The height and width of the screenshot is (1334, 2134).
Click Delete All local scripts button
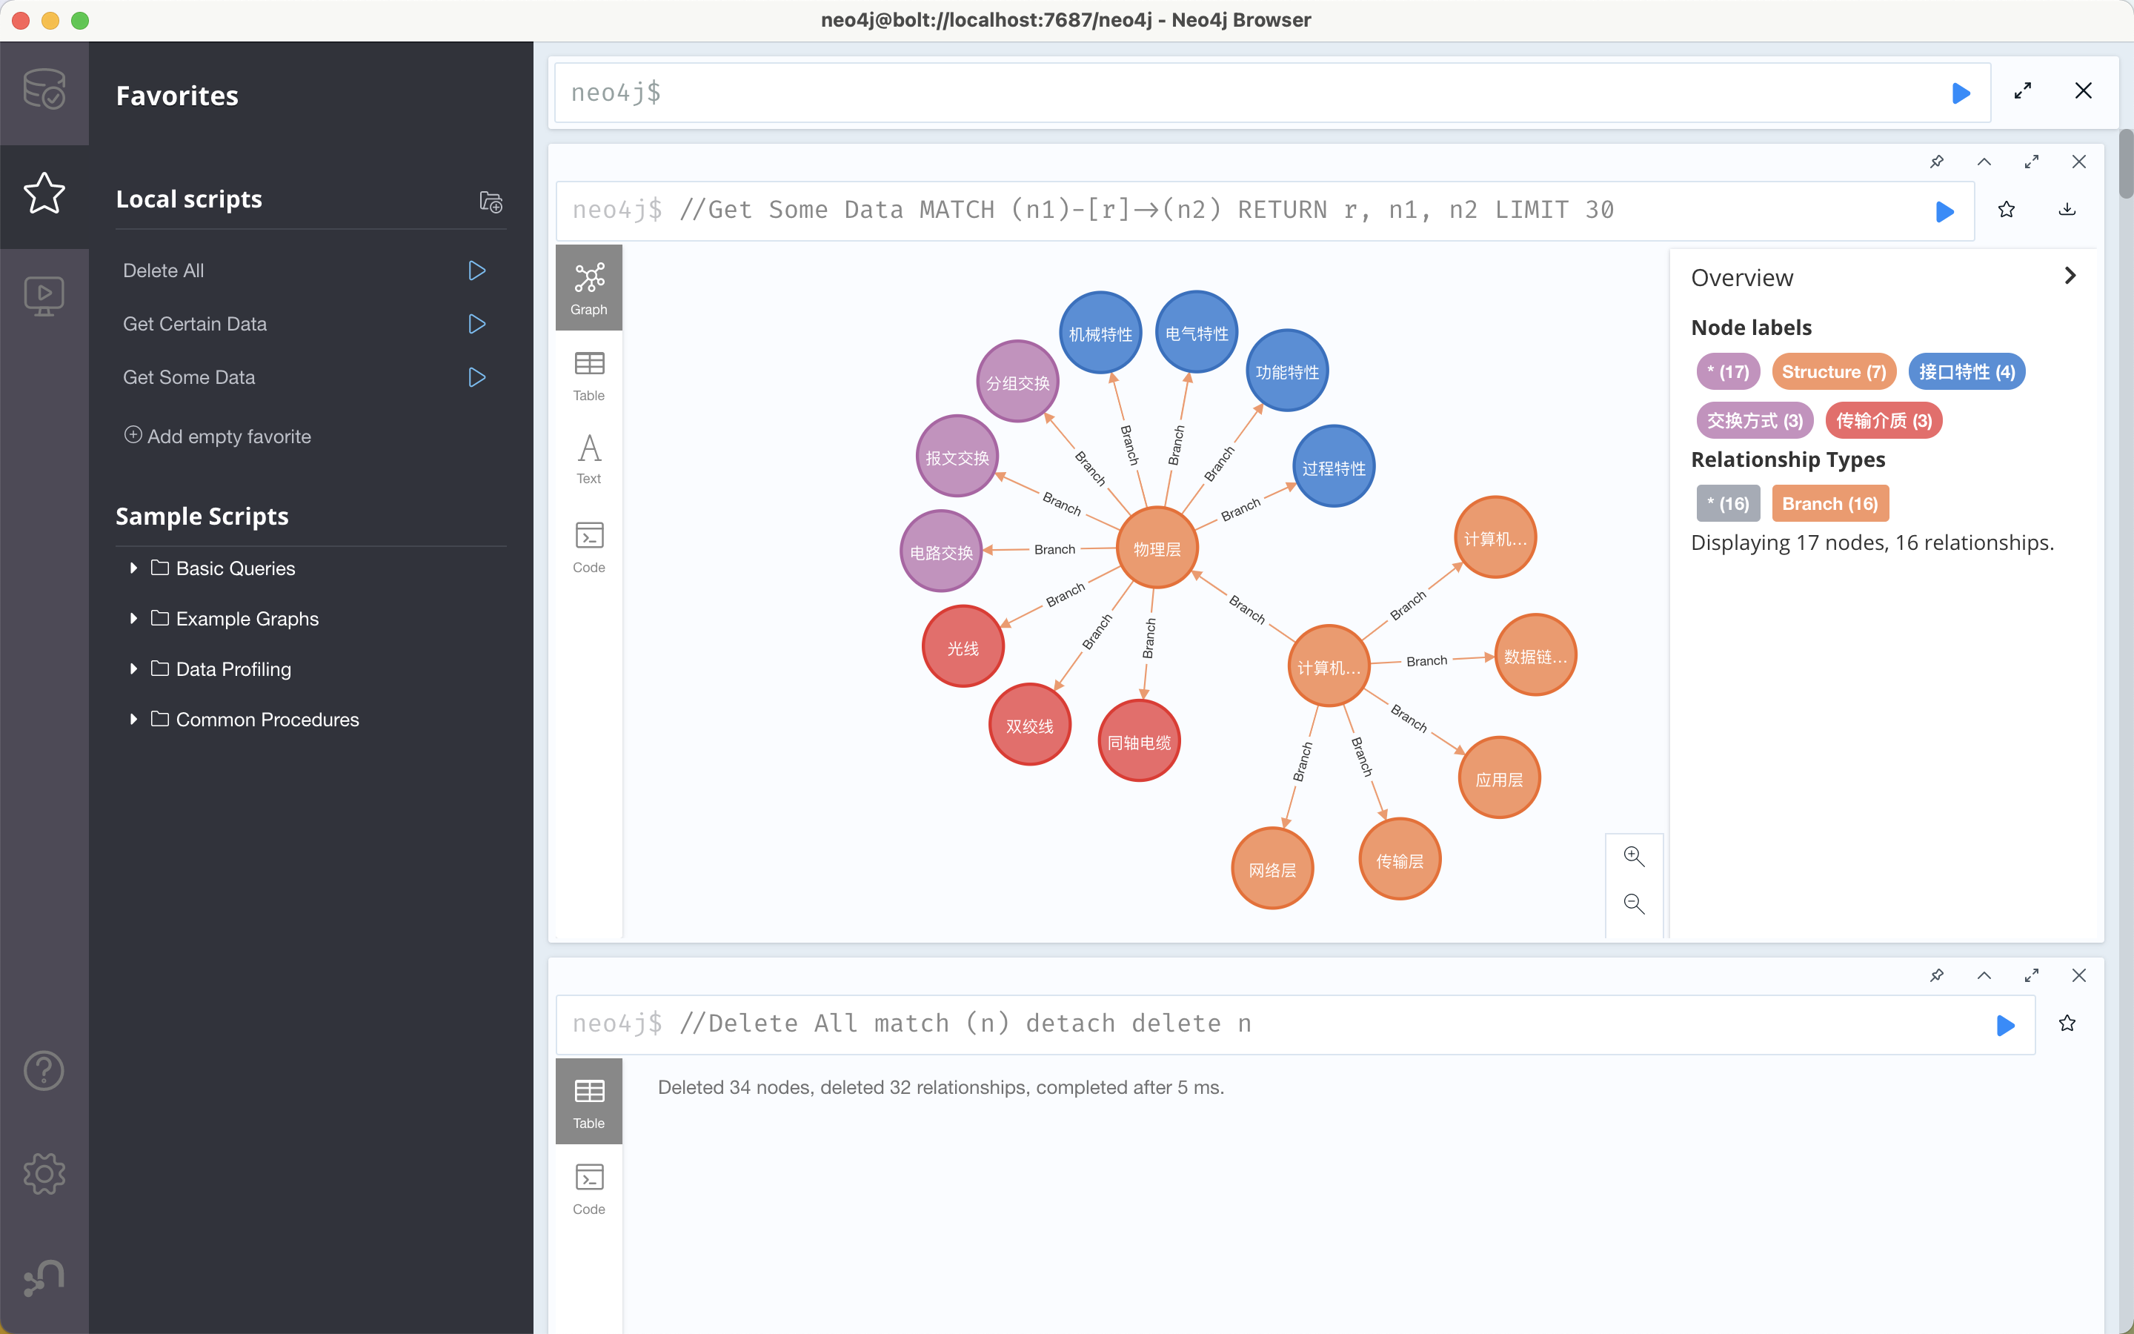[478, 269]
